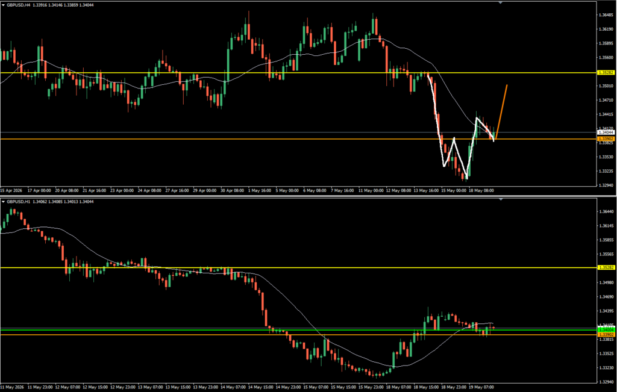Click the 13 May 16:00 time label

[426, 190]
